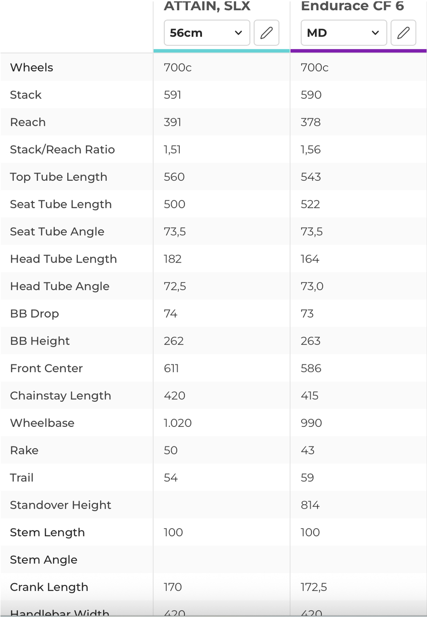This screenshot has height=617, width=427.
Task: Click the ATTAIN, SLX bike heading
Action: (x=207, y=6)
